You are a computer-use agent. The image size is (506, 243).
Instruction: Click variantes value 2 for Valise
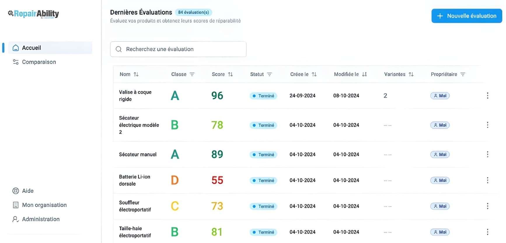[x=385, y=95]
